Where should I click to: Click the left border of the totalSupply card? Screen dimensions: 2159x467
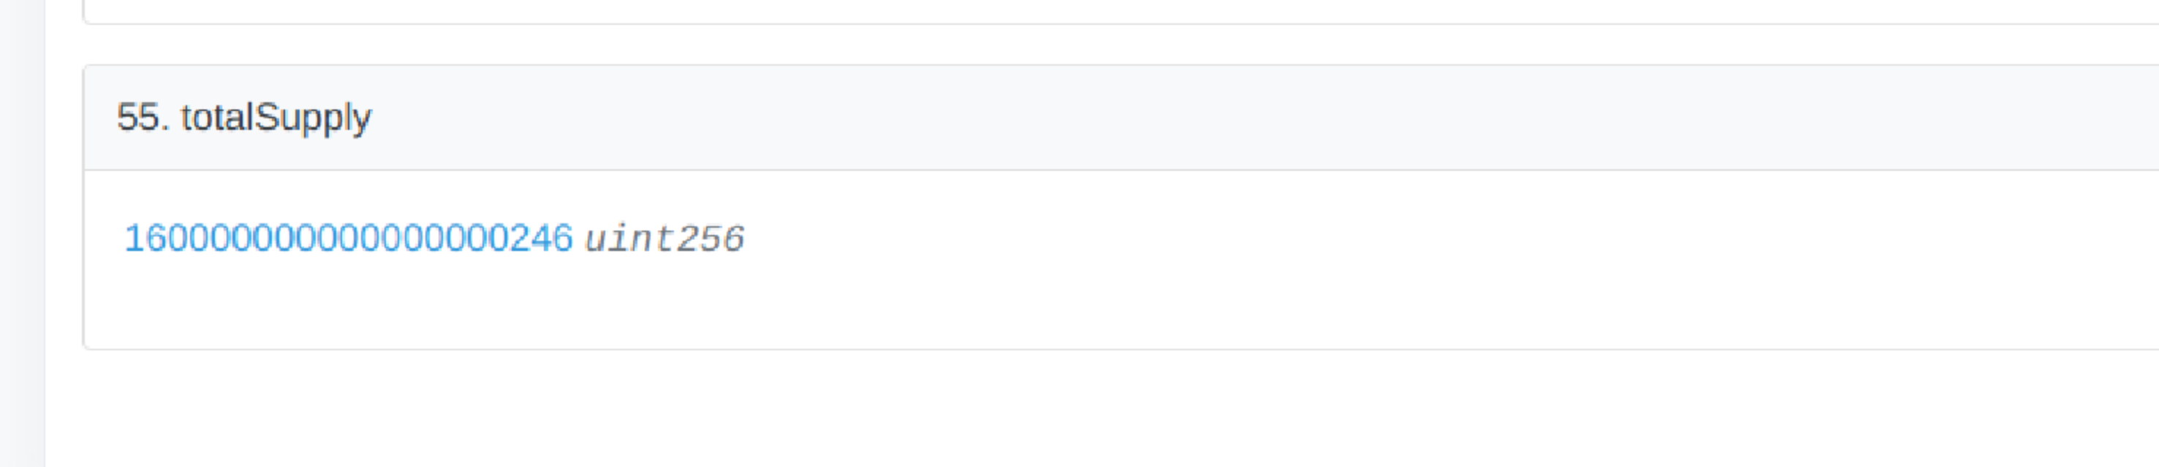tap(84, 251)
